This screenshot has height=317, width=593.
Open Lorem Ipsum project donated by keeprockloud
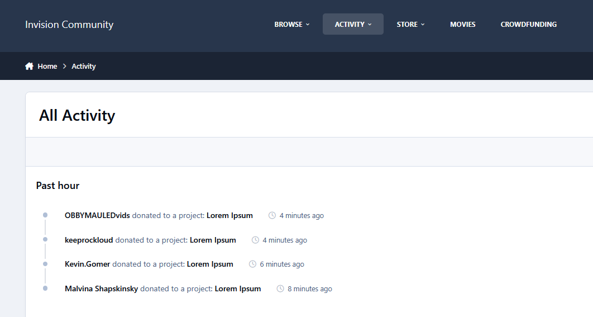click(213, 240)
